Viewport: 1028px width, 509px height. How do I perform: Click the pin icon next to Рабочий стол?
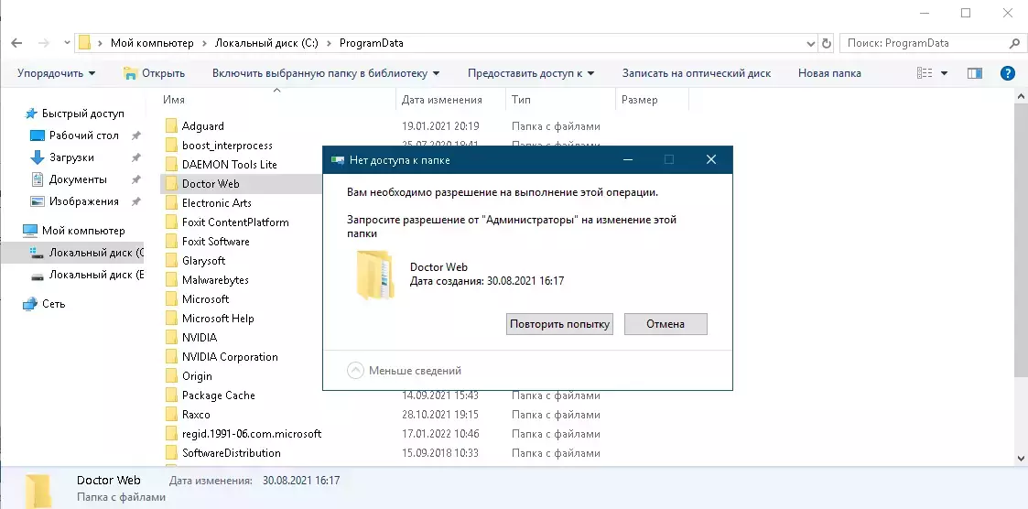pyautogui.click(x=135, y=135)
